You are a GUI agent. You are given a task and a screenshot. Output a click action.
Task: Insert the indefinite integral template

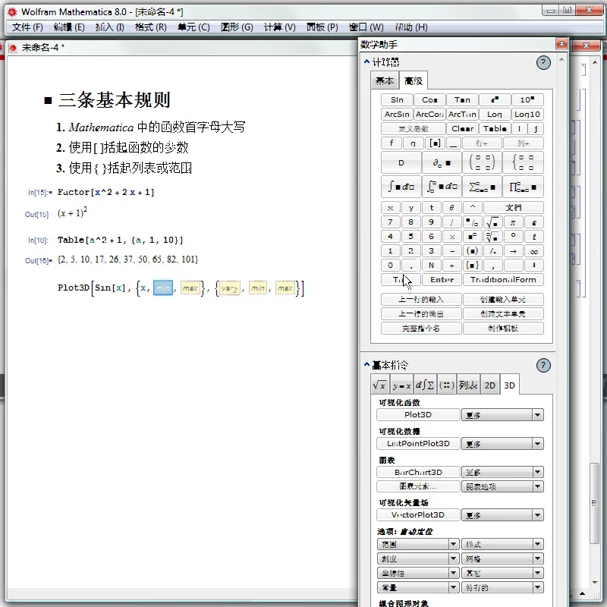pos(401,187)
